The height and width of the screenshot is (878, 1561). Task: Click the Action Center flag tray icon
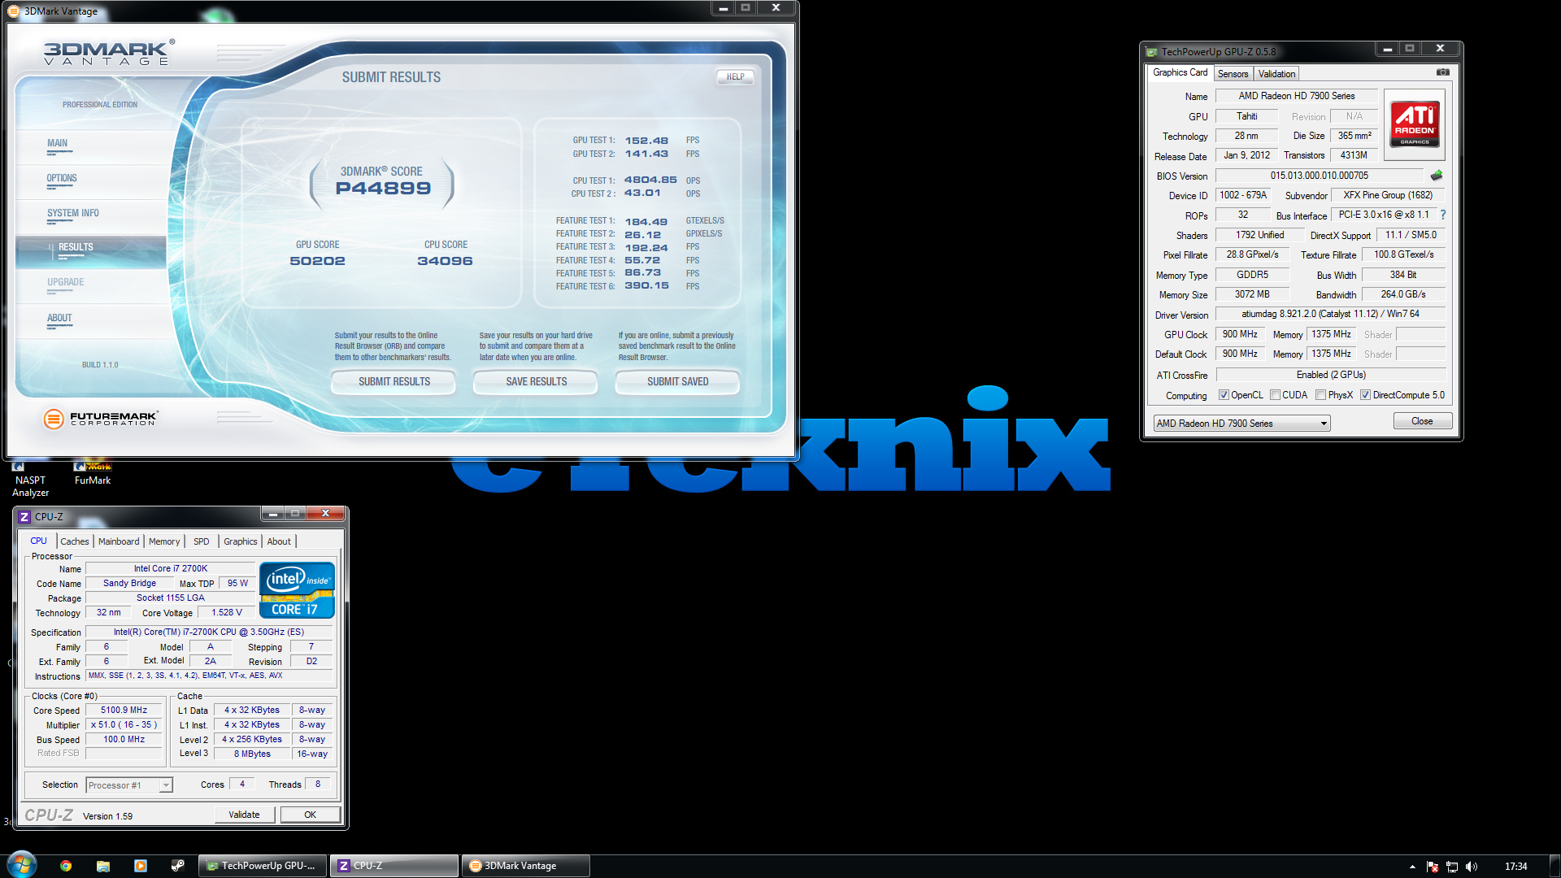1433,867
